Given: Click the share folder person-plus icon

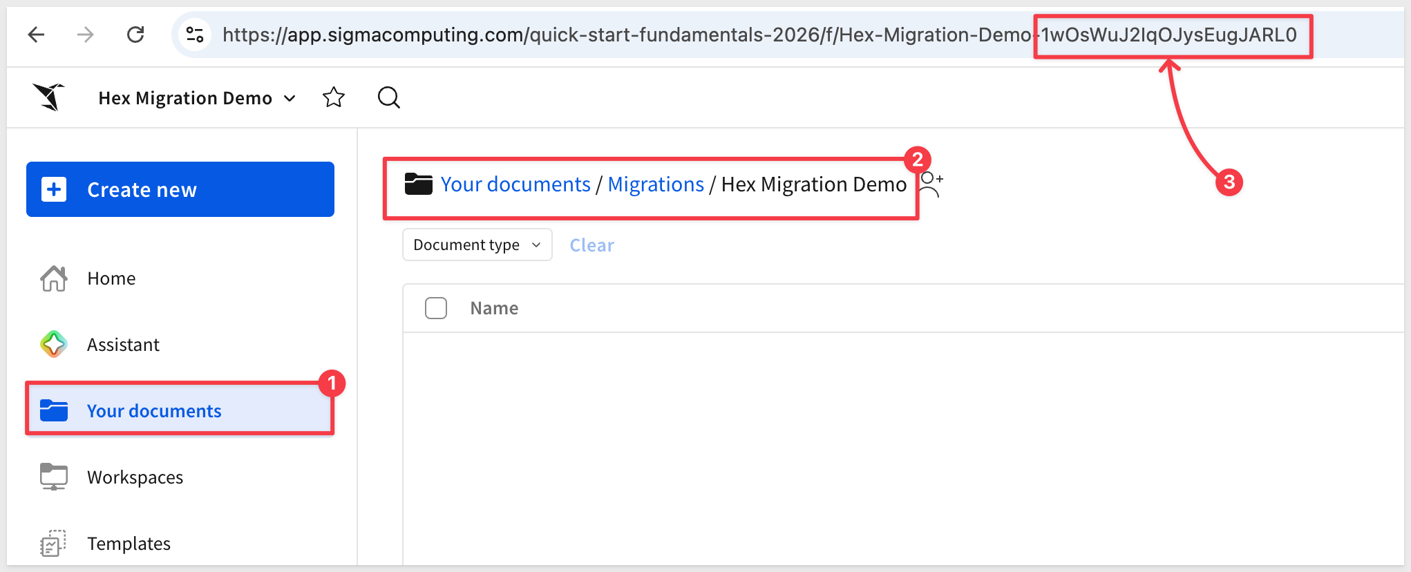Looking at the screenshot, I should tap(931, 184).
